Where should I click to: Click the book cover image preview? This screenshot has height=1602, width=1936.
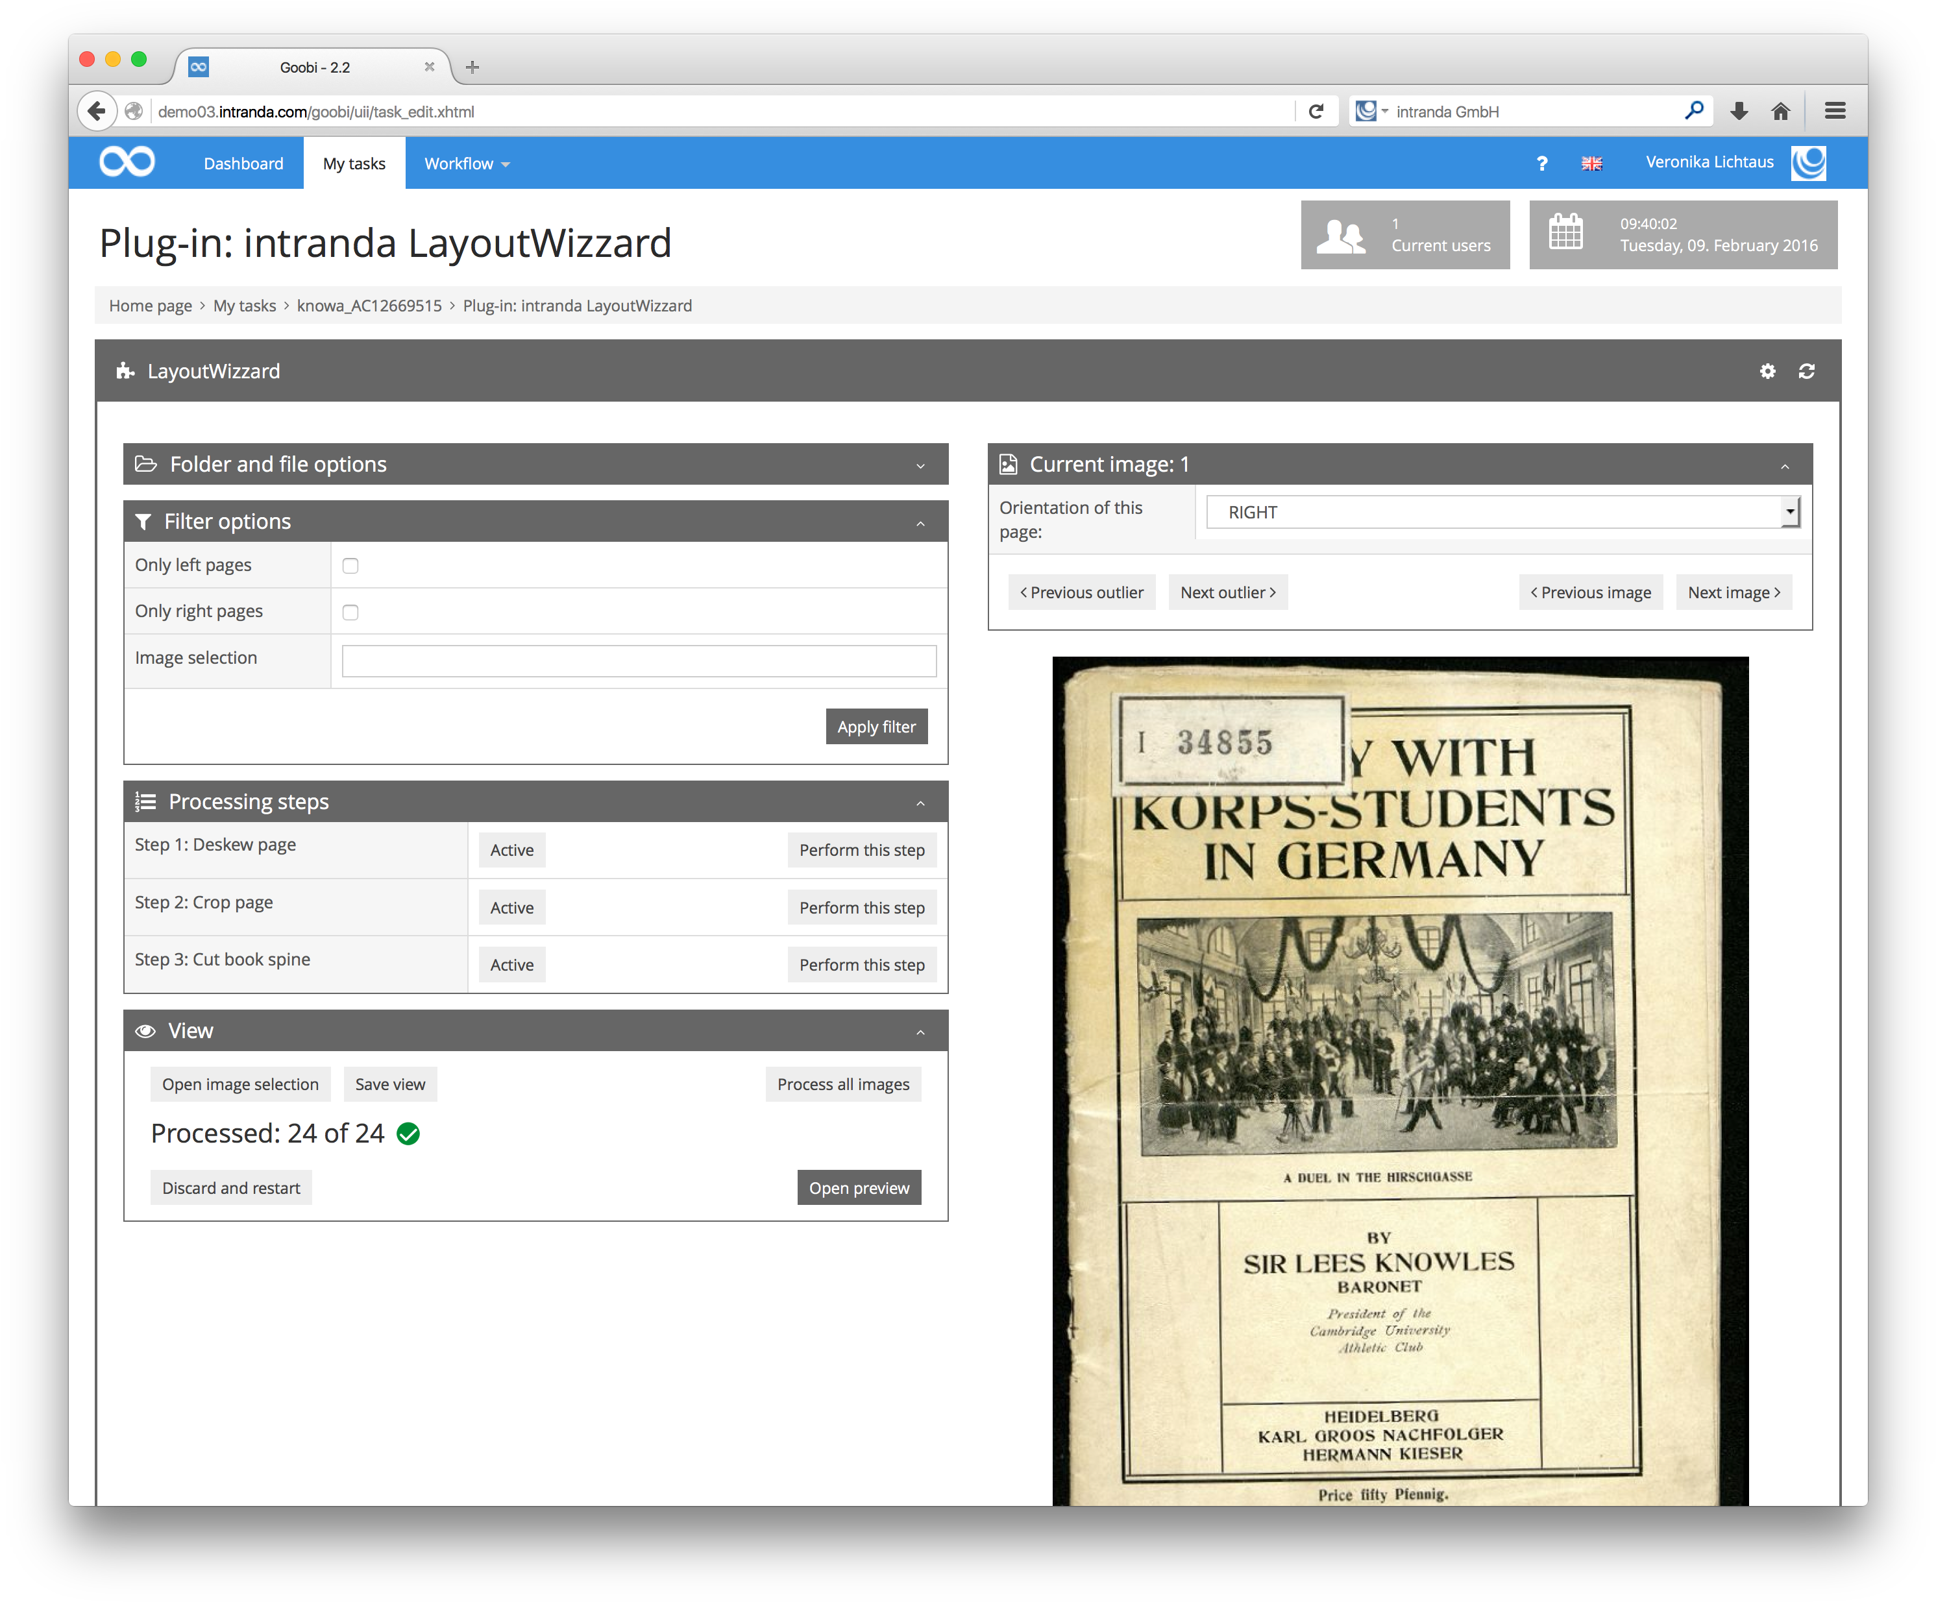pyautogui.click(x=1399, y=1078)
